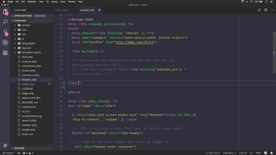Switch to the index.php tab

[62, 10]
